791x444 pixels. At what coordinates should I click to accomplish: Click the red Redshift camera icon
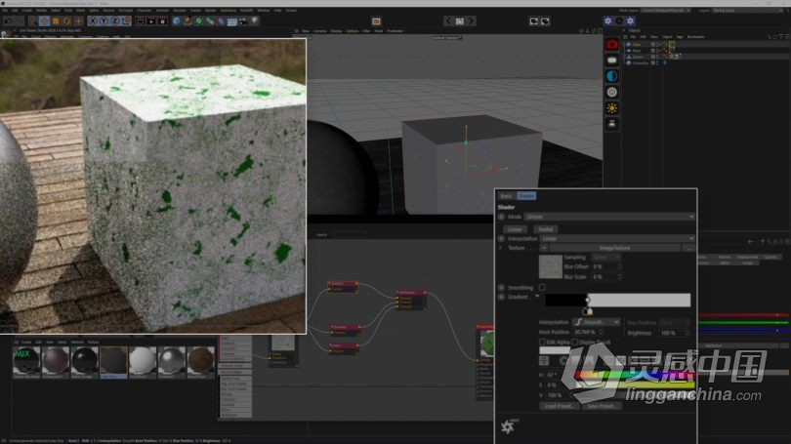[x=612, y=45]
